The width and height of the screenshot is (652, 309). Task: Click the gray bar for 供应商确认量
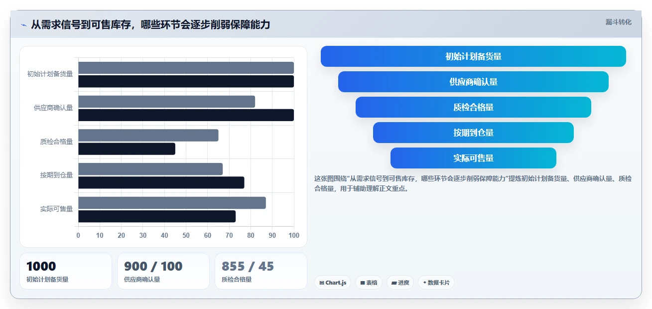pyautogui.click(x=166, y=102)
